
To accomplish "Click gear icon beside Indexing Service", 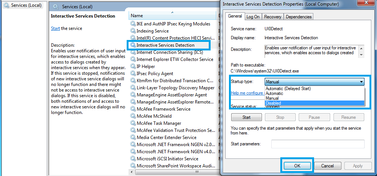I will click(x=133, y=31).
